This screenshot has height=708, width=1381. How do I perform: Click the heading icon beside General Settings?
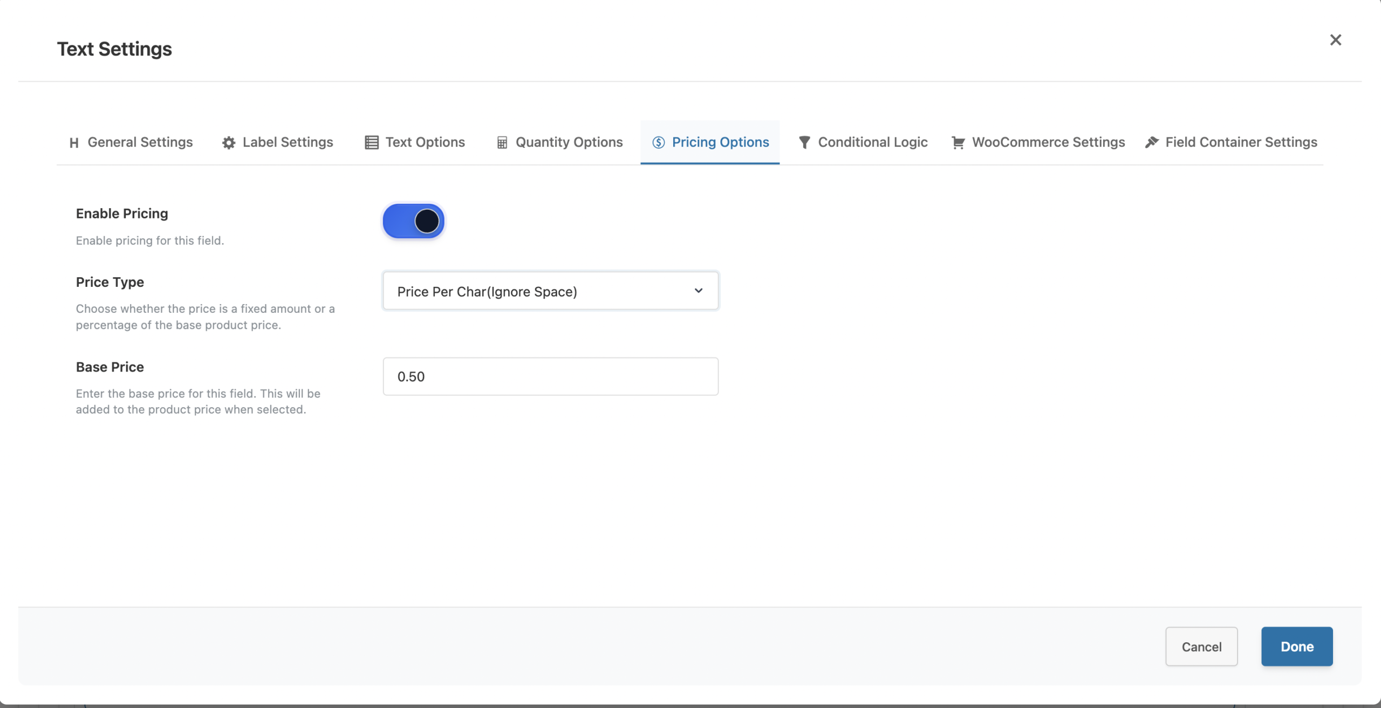74,143
